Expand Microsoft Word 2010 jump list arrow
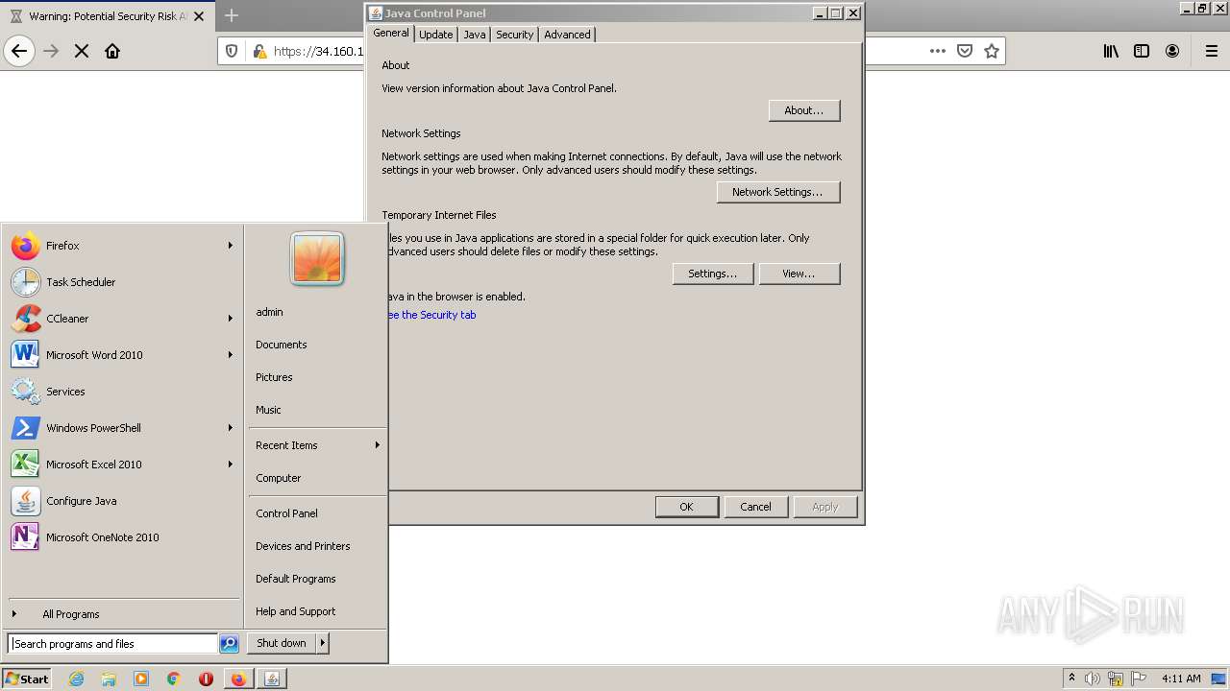 [231, 355]
